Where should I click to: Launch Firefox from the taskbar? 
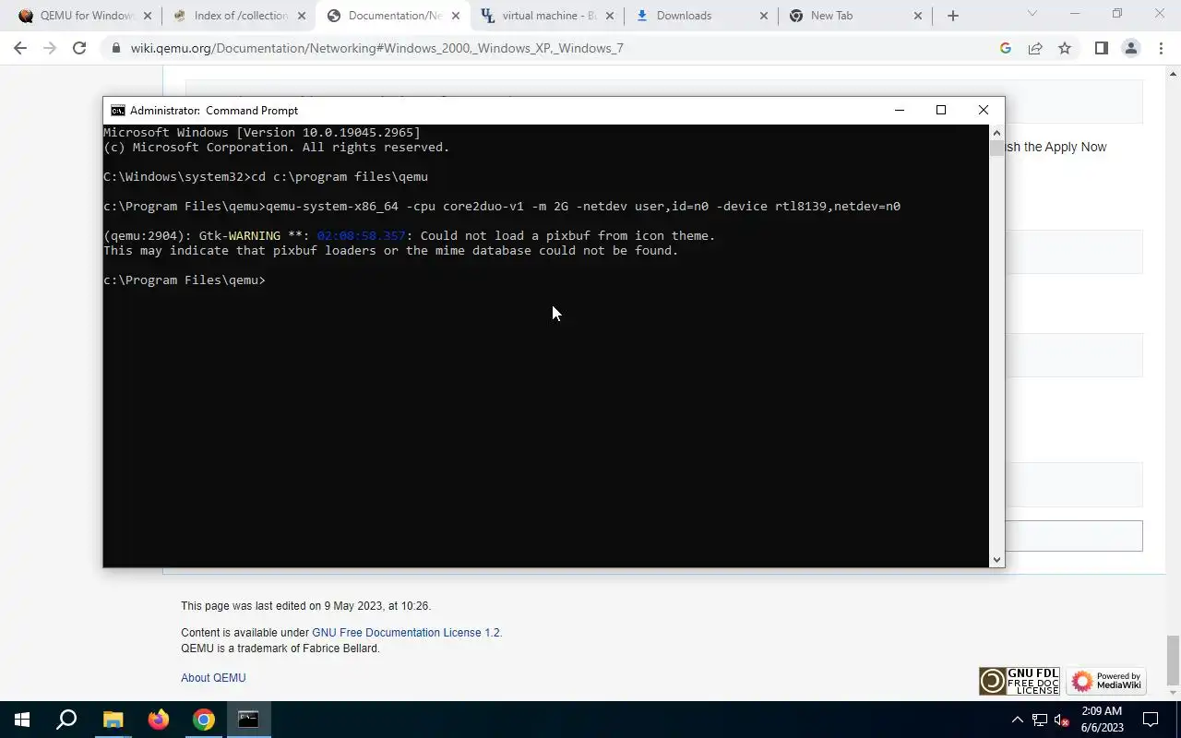[x=158, y=720]
